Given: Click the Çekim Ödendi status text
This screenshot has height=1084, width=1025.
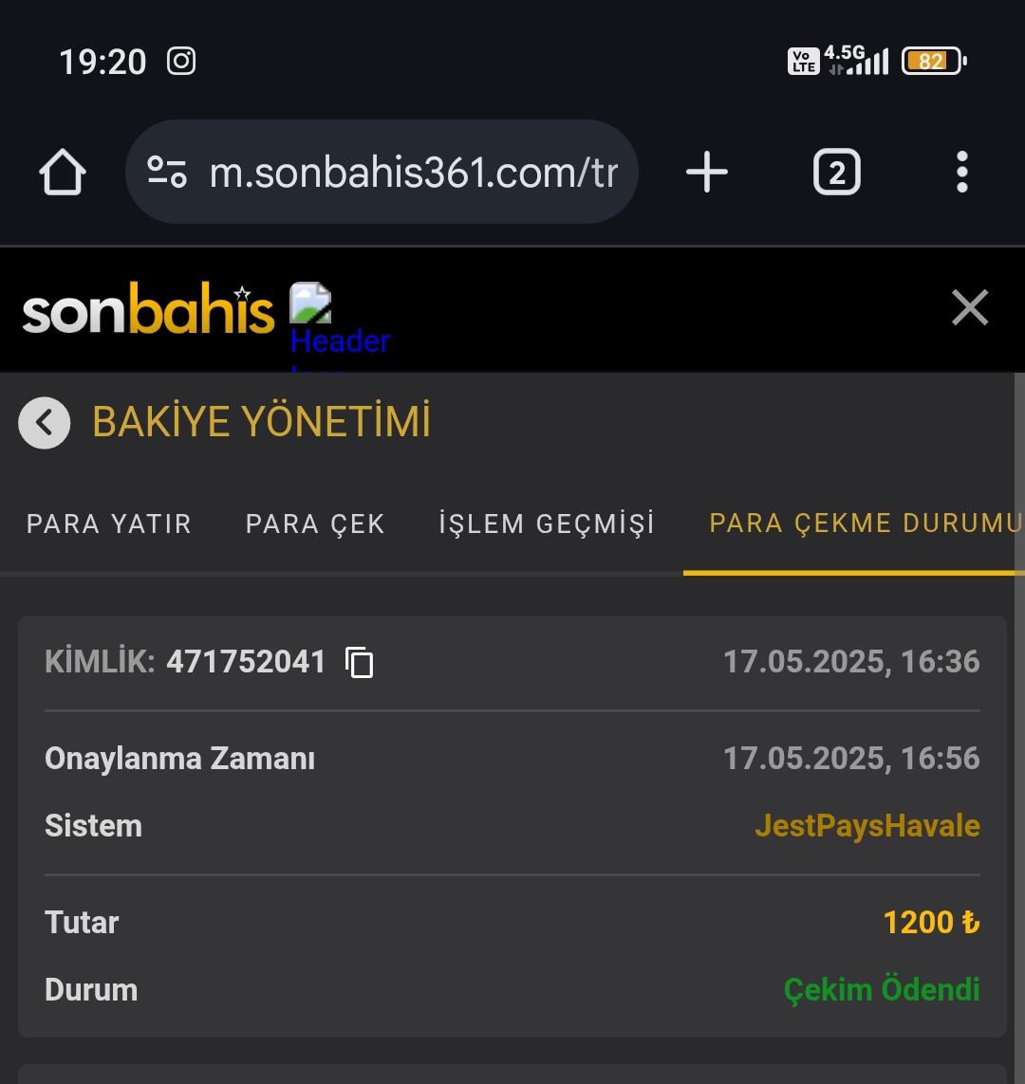Looking at the screenshot, I should 882,989.
